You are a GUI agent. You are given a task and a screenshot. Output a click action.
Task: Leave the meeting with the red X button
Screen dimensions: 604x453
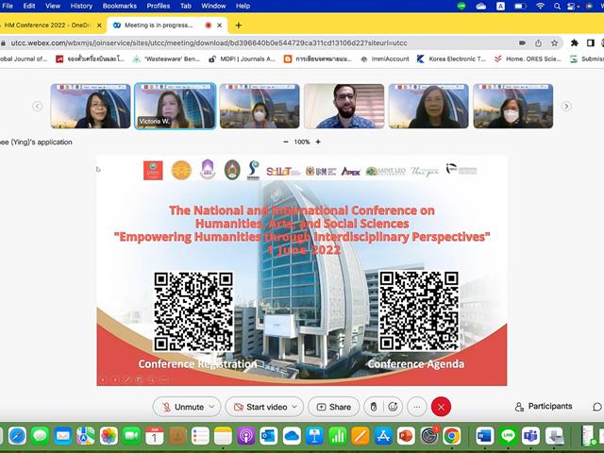[441, 407]
